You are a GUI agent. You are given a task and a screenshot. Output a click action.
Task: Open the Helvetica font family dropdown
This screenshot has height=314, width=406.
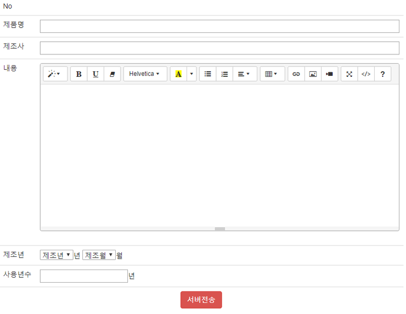point(145,74)
